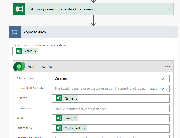Remove the Name dynamic content token
Image resolution: width=180 pixels, height=138 pixels.
[x=76, y=98]
